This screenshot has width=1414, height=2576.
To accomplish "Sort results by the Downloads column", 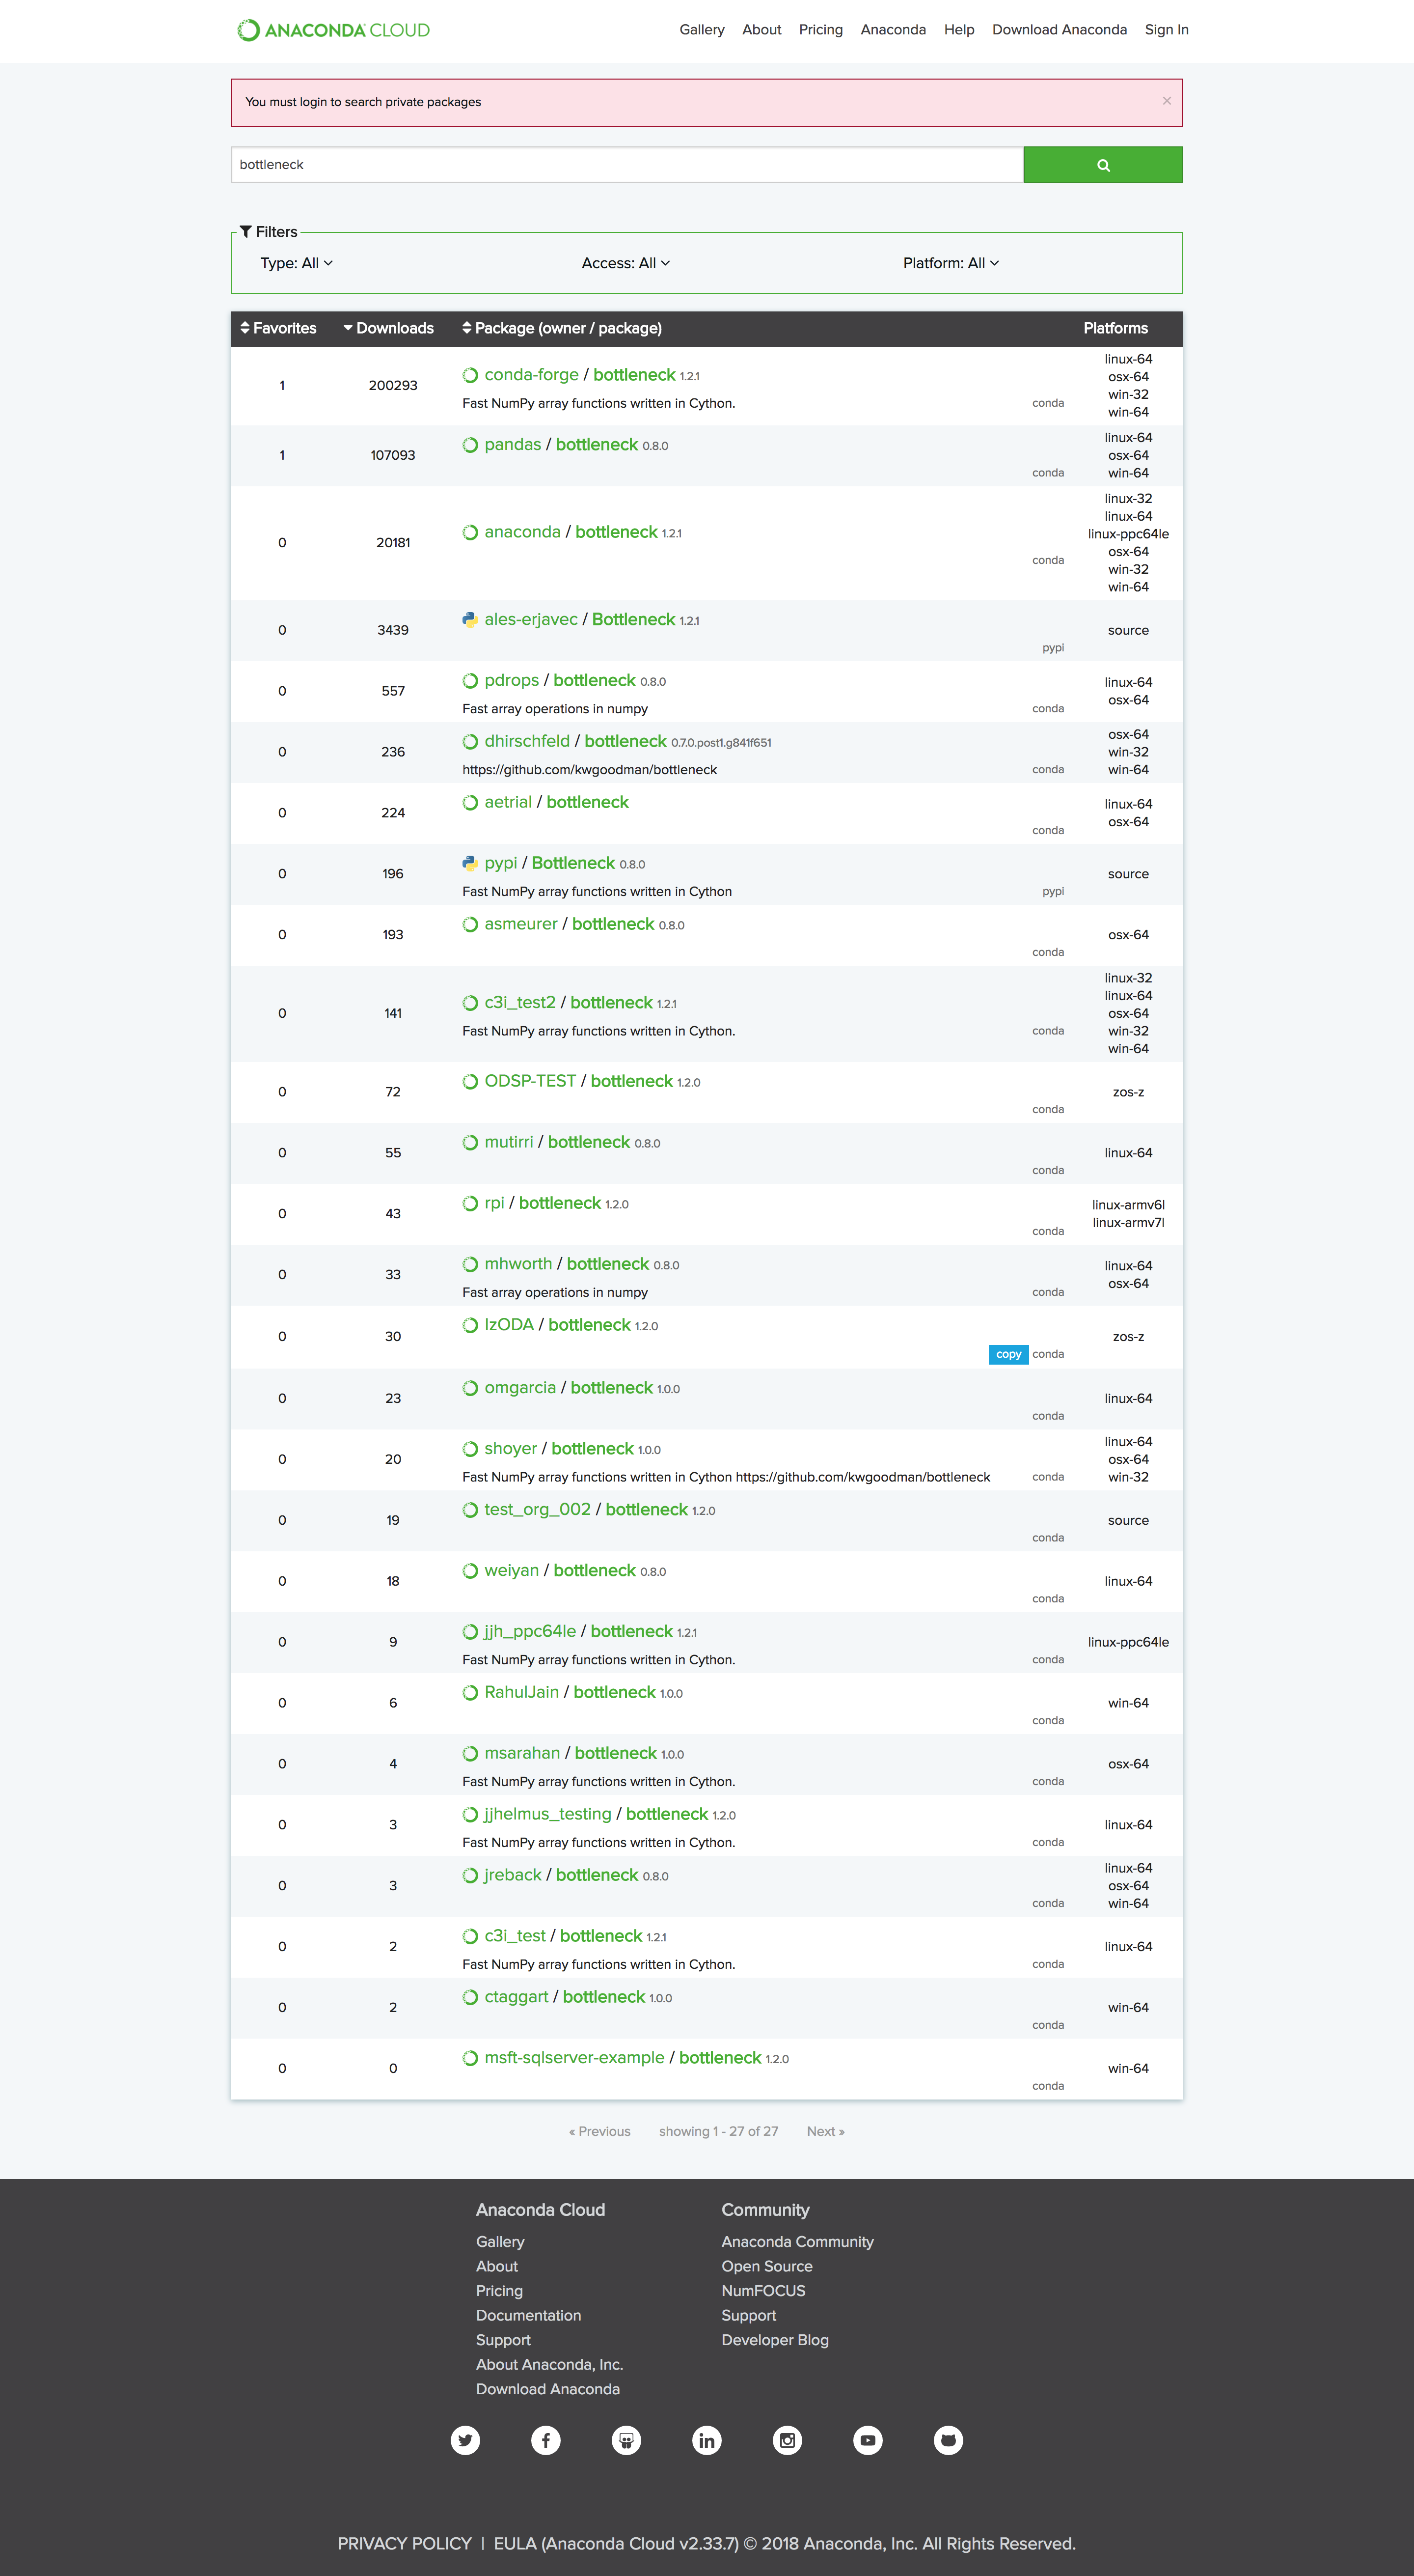I will [x=389, y=328].
